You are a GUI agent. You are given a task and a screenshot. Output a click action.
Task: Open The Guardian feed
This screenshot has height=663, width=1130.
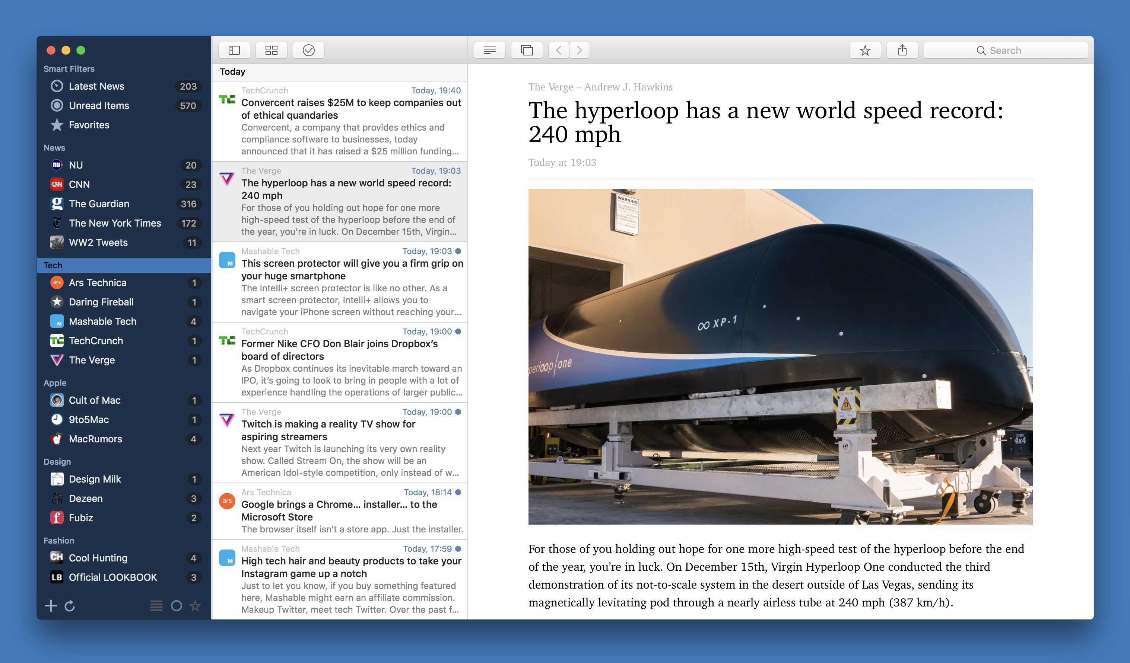tap(99, 204)
